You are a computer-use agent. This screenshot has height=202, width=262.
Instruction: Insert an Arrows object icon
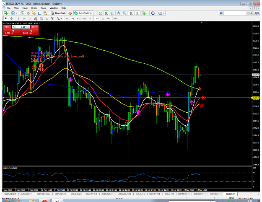(58, 18)
